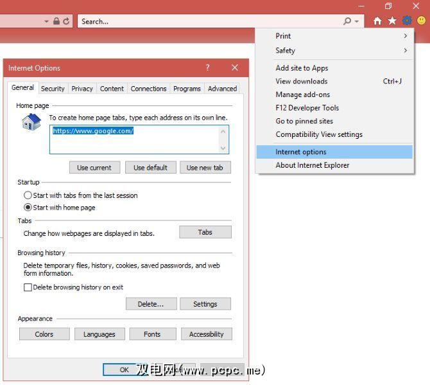Screen dimensions: 430x385
Task: Select View downloads in Tools menu
Action: [x=334, y=81]
